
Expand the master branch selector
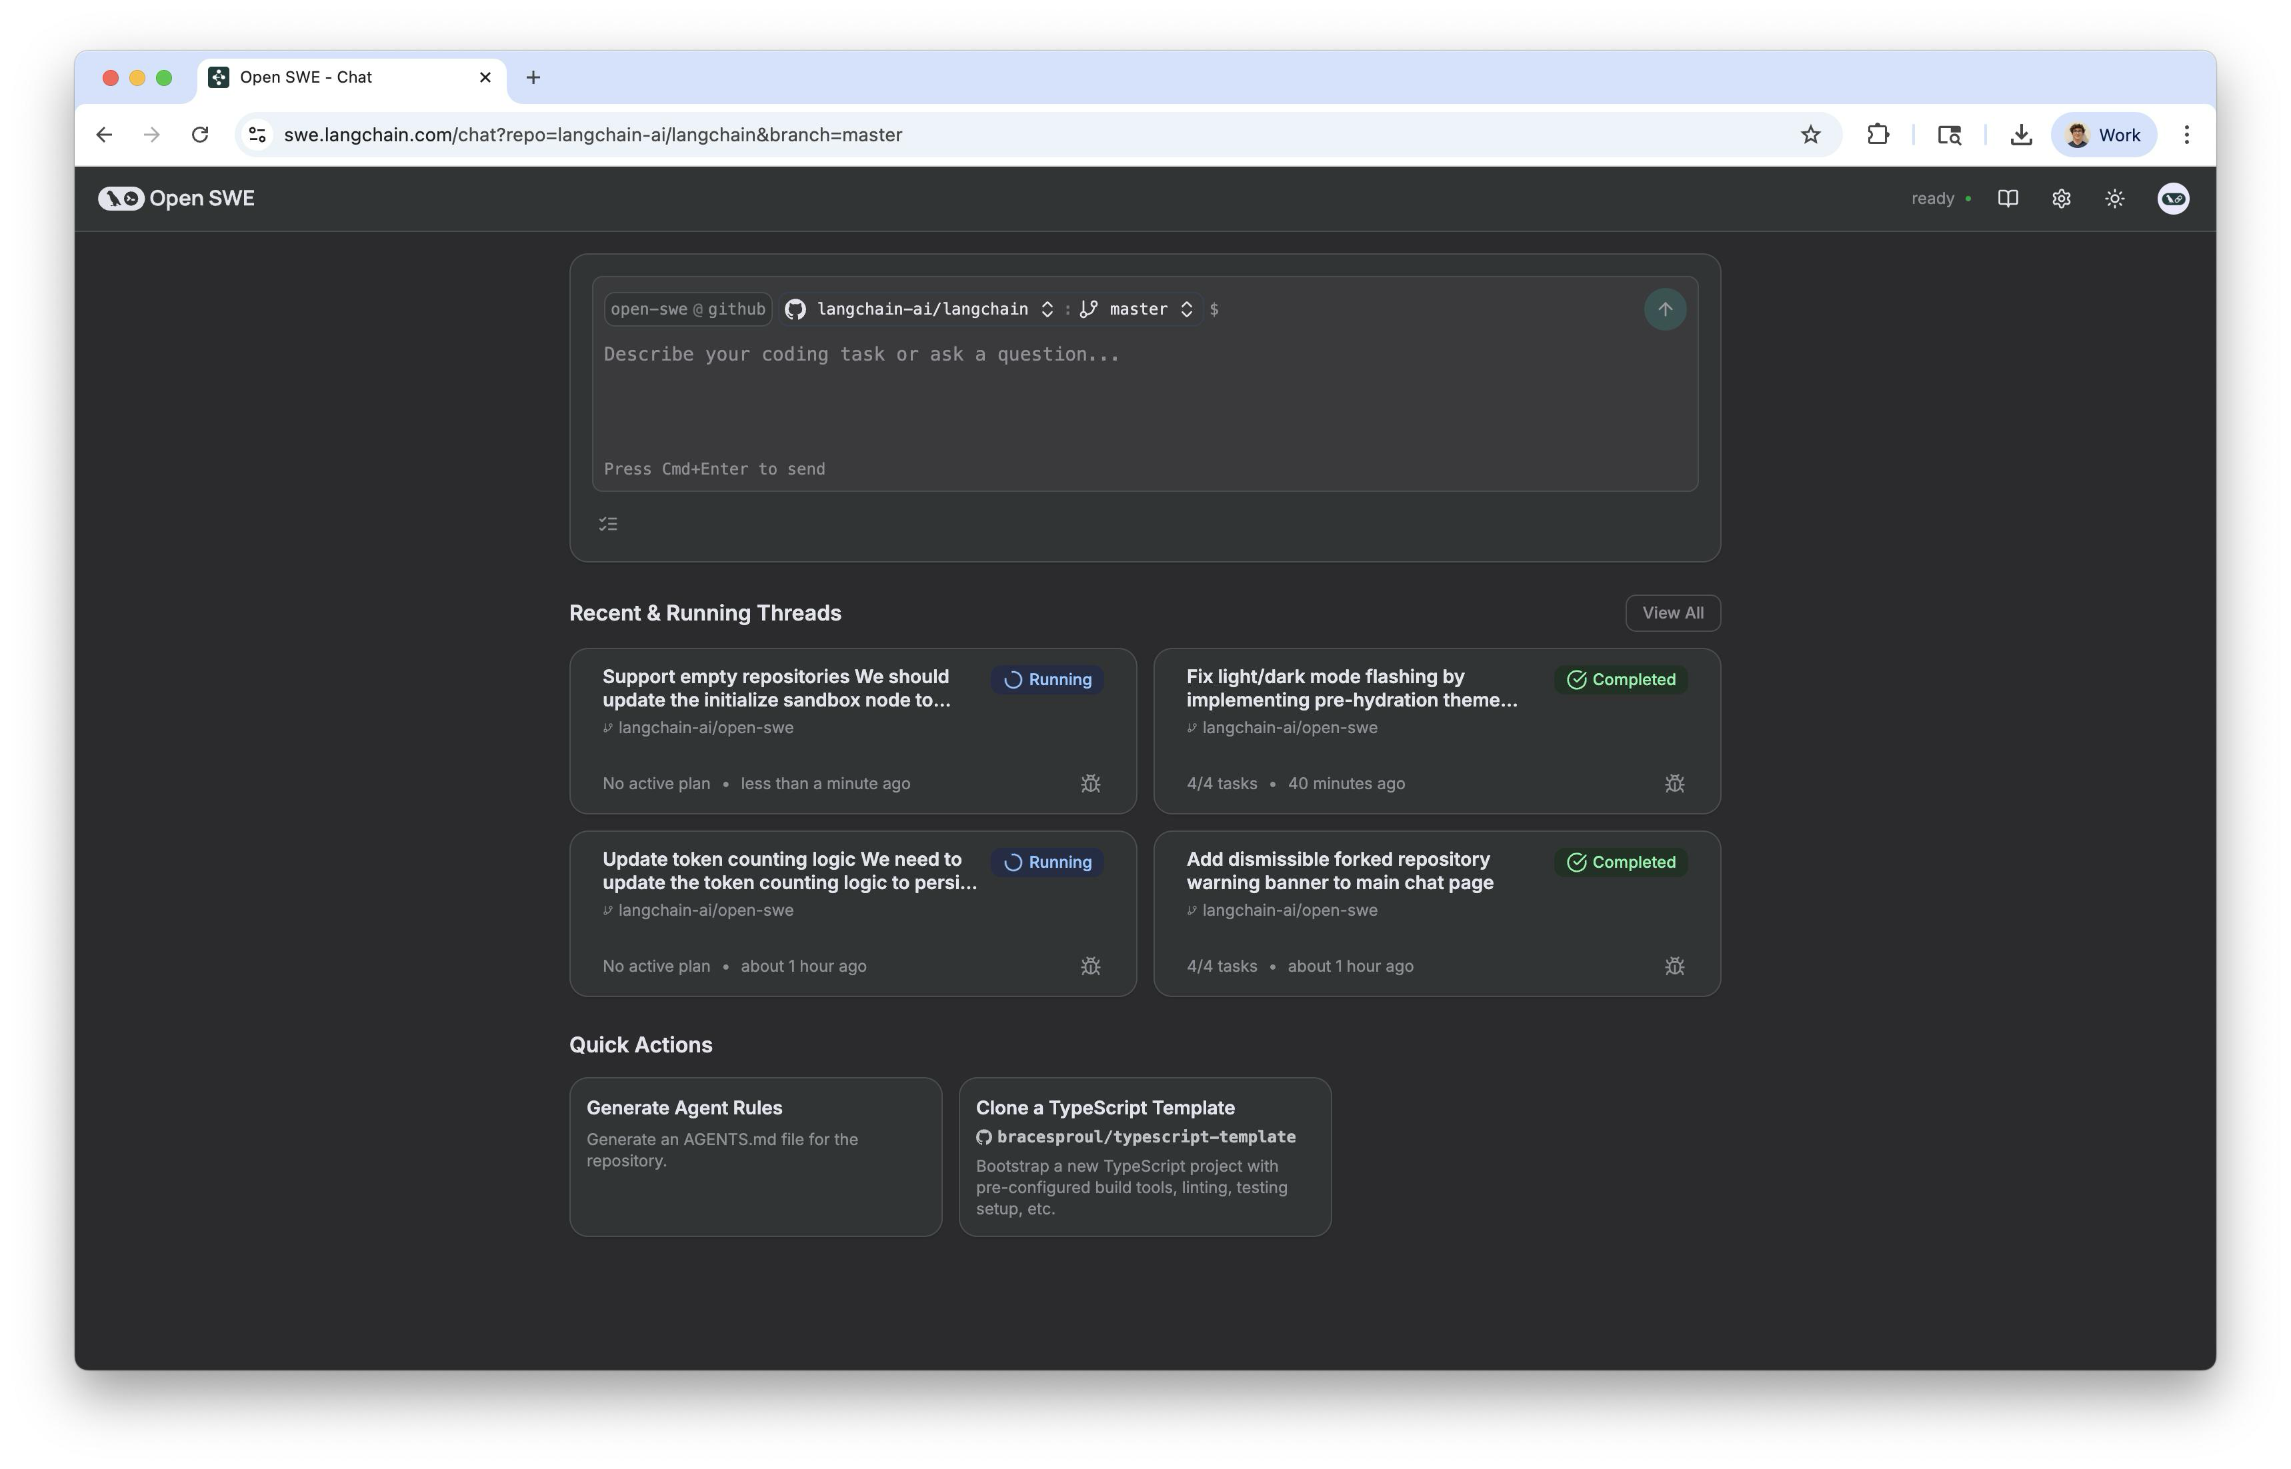click(x=1135, y=309)
